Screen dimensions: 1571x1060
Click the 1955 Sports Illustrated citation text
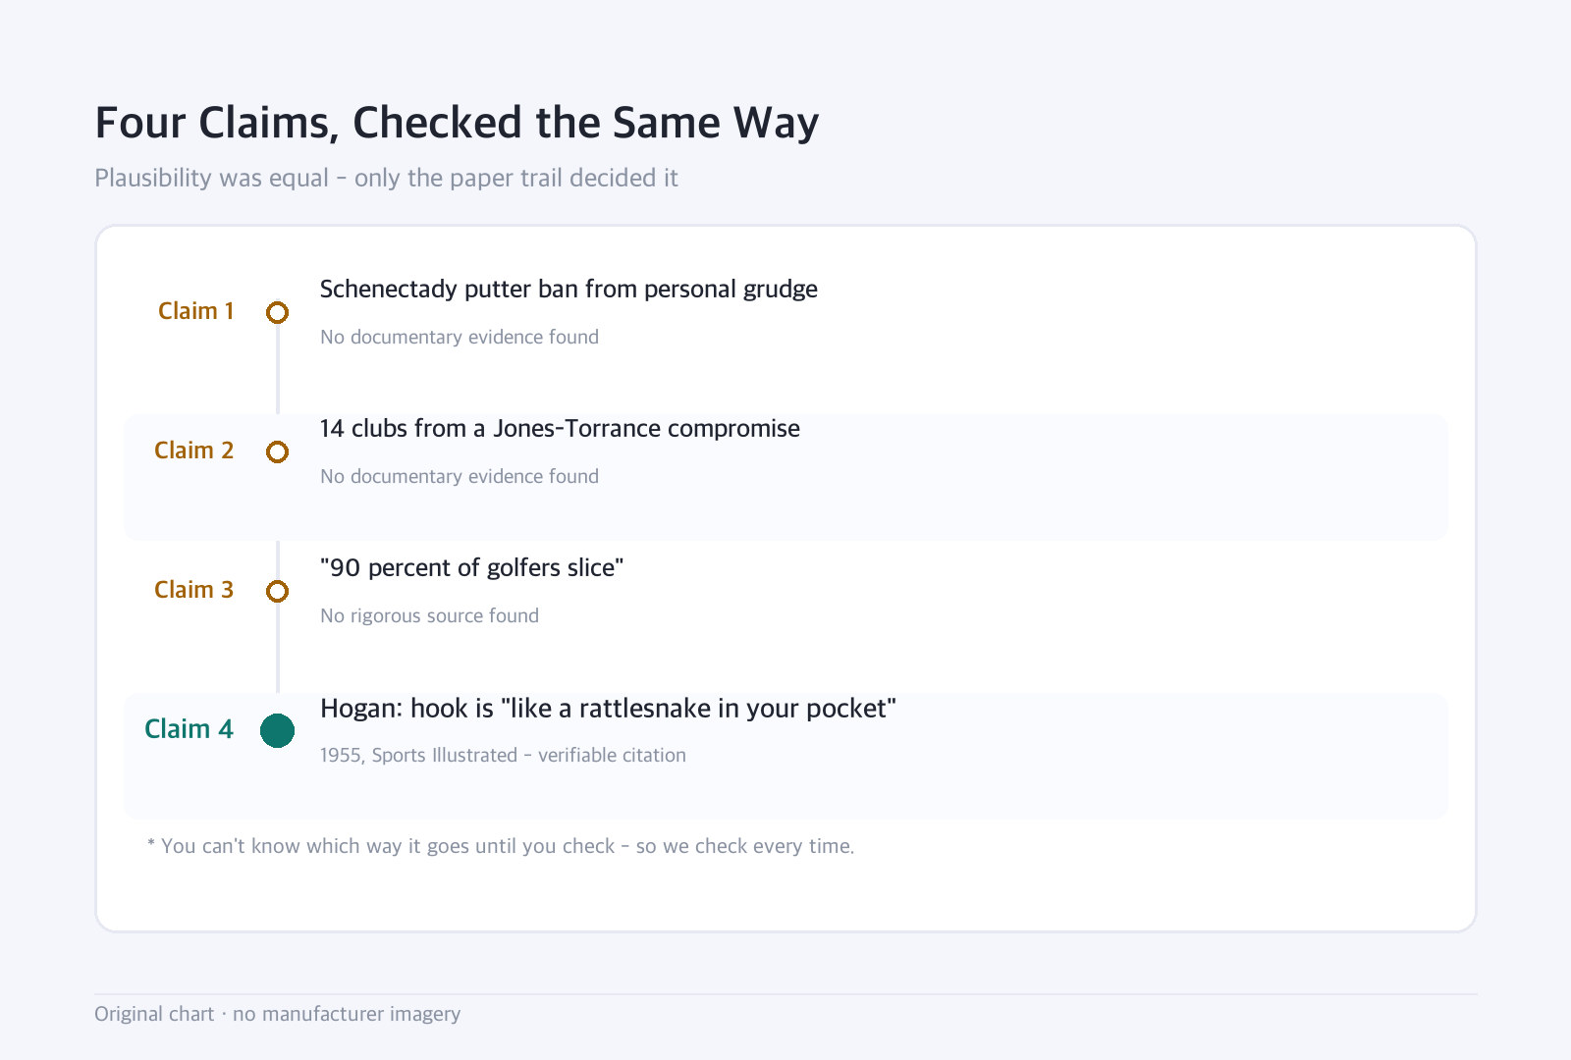[x=503, y=755]
